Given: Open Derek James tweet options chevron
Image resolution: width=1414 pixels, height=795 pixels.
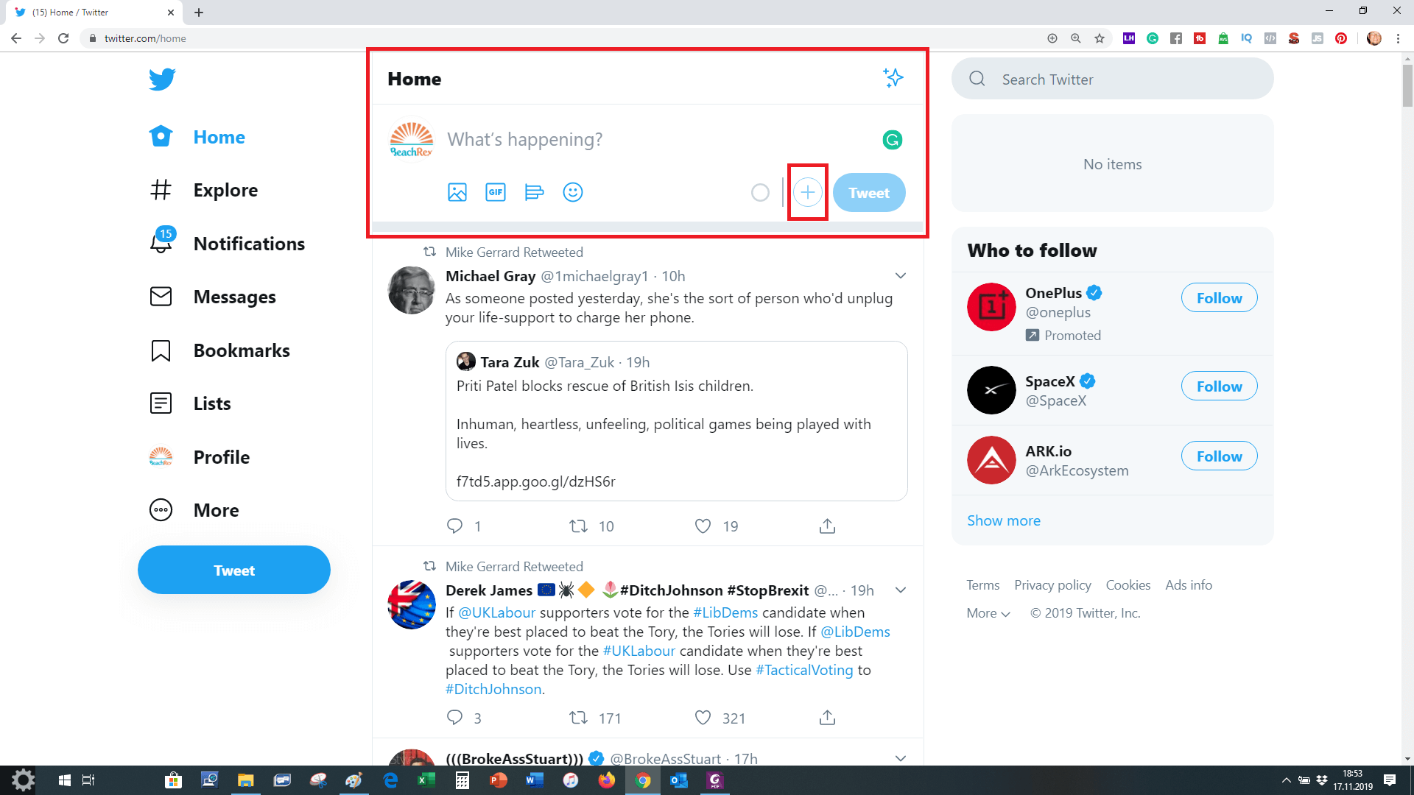Looking at the screenshot, I should click(x=900, y=590).
